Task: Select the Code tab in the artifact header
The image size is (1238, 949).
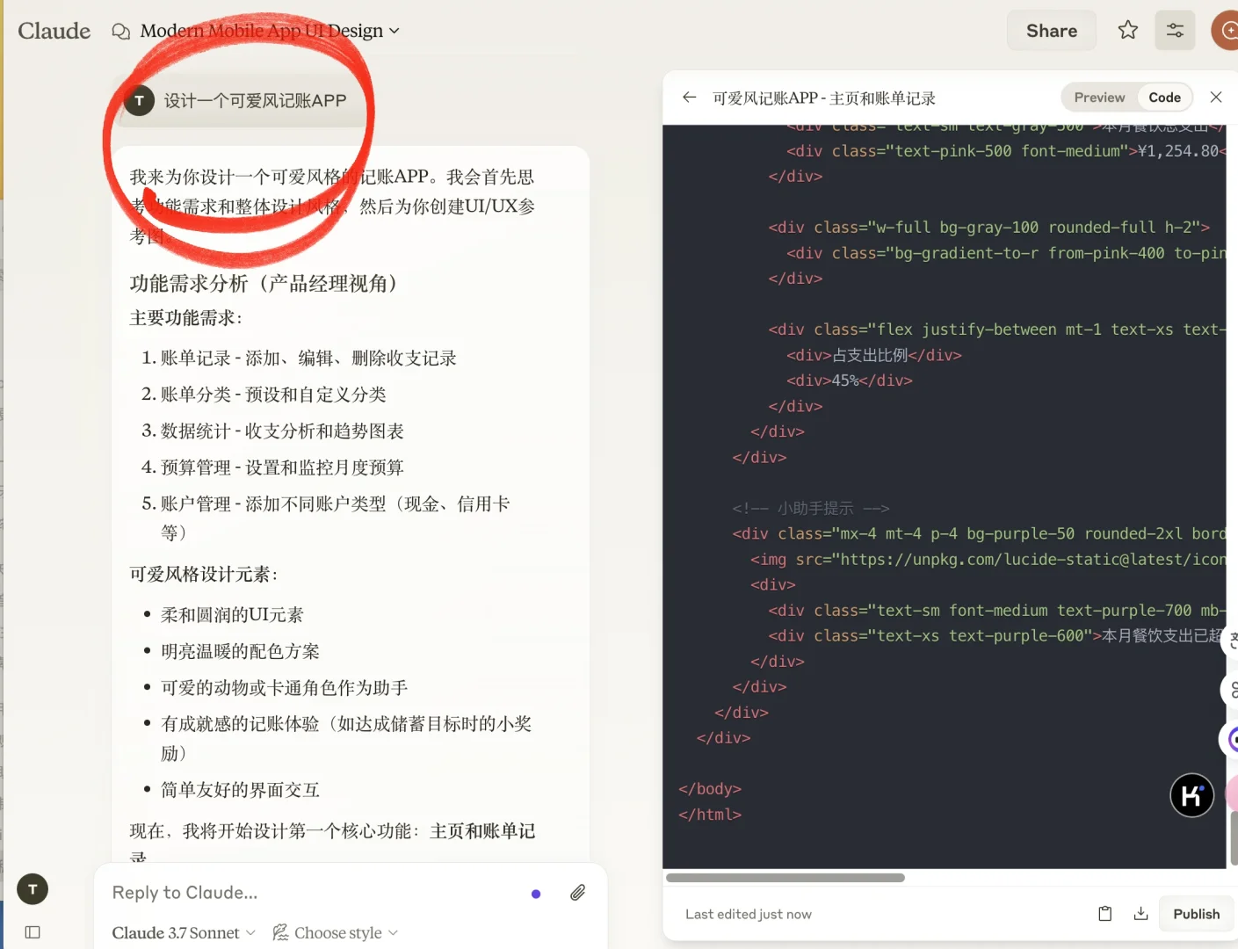Action: pos(1164,97)
